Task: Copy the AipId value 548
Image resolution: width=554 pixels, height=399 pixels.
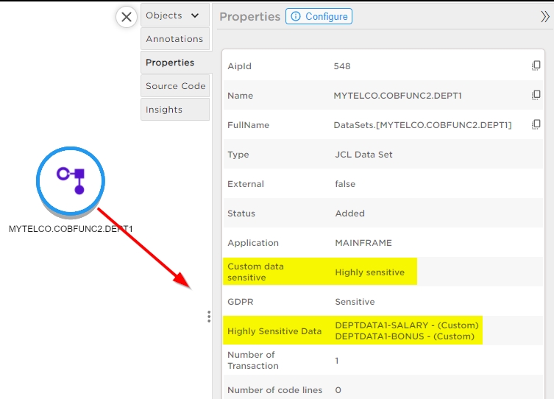Action: (536, 66)
